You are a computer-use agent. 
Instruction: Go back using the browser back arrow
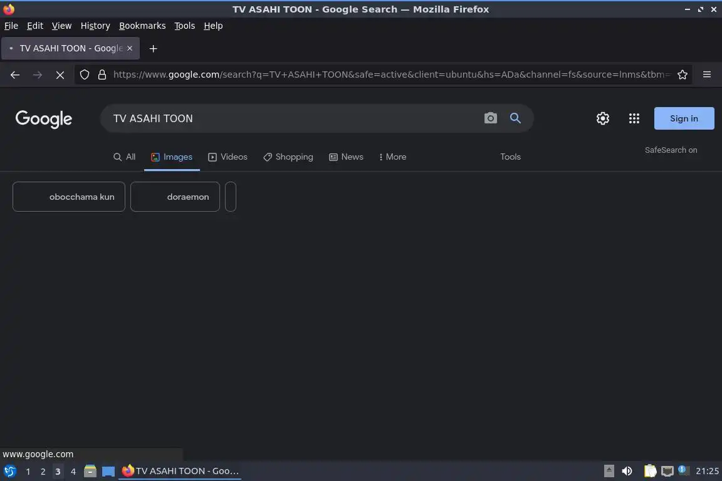(x=15, y=75)
